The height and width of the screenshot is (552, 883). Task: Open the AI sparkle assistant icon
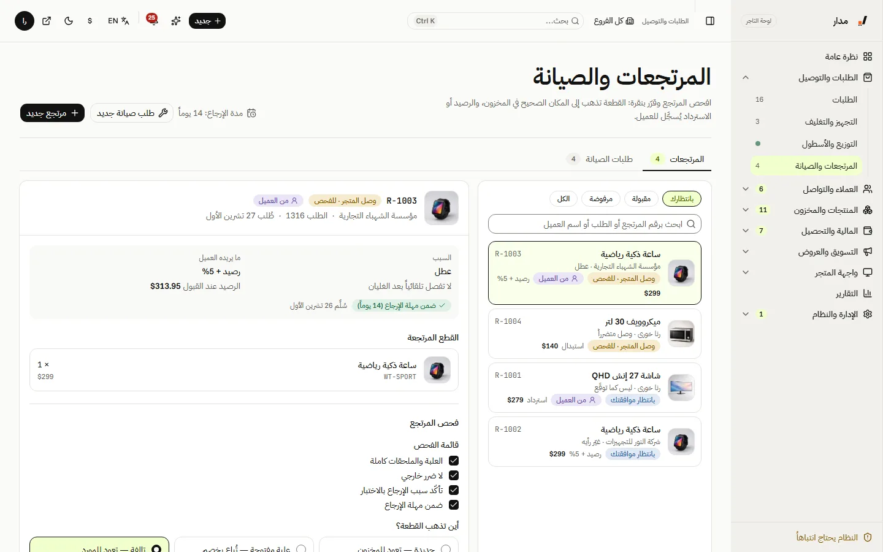coord(176,21)
